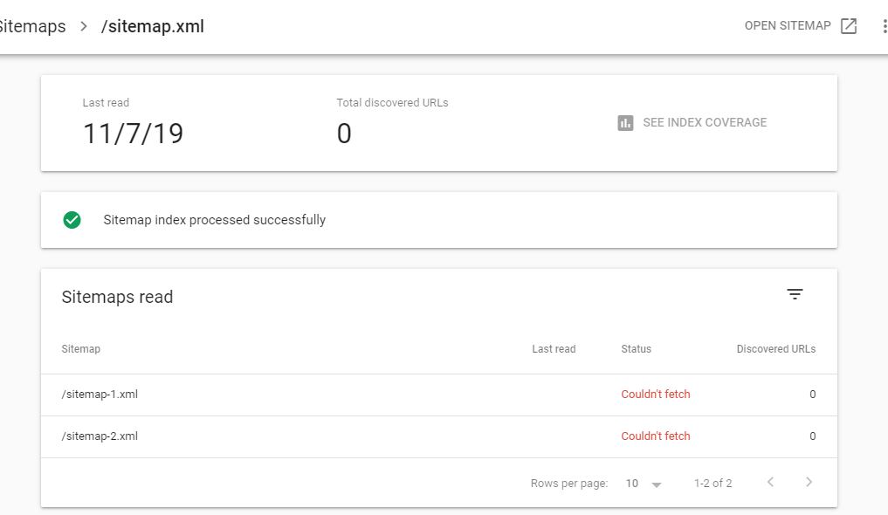This screenshot has height=515, width=888.
Task: Click the bar chart icon for index coverage
Action: coord(625,123)
